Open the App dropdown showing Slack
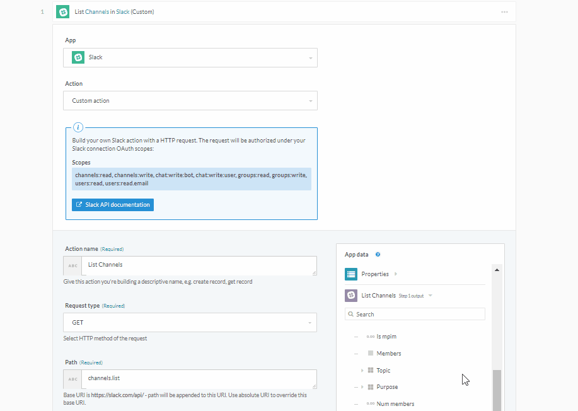 point(309,57)
